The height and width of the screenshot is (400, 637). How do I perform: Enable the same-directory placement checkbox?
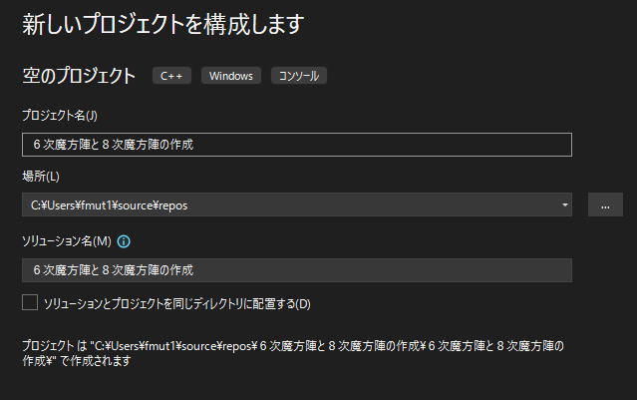coord(30,302)
